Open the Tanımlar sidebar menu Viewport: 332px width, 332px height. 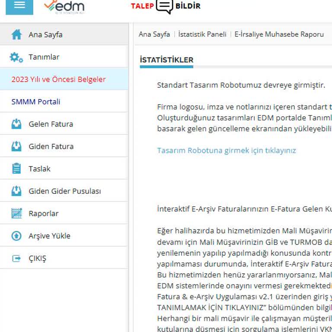pyautogui.click(x=64, y=57)
